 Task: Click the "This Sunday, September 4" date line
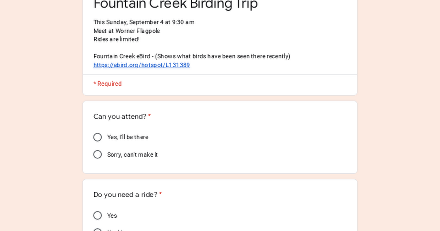[144, 22]
